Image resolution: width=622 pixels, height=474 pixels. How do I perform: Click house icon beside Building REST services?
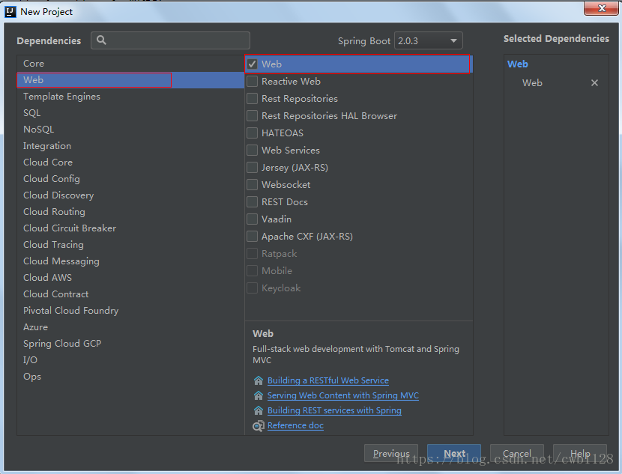259,410
